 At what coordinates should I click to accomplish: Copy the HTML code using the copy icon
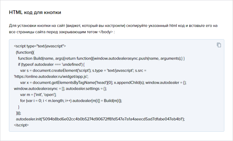click(219, 45)
